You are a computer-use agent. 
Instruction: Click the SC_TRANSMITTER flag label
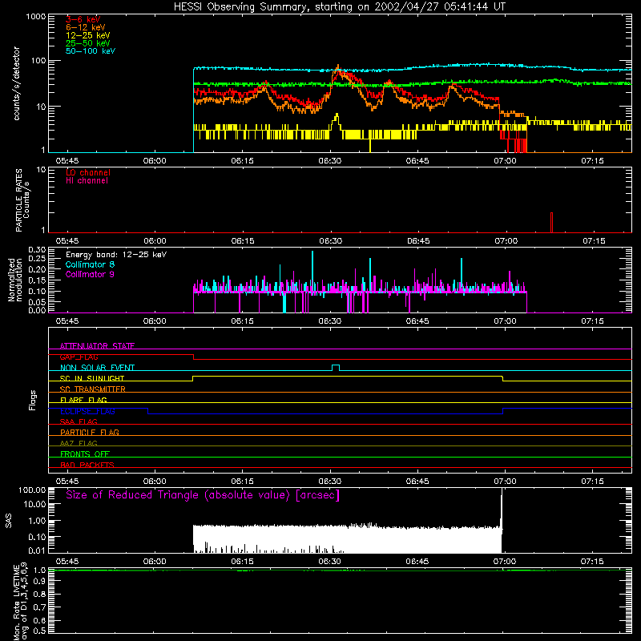click(x=93, y=389)
